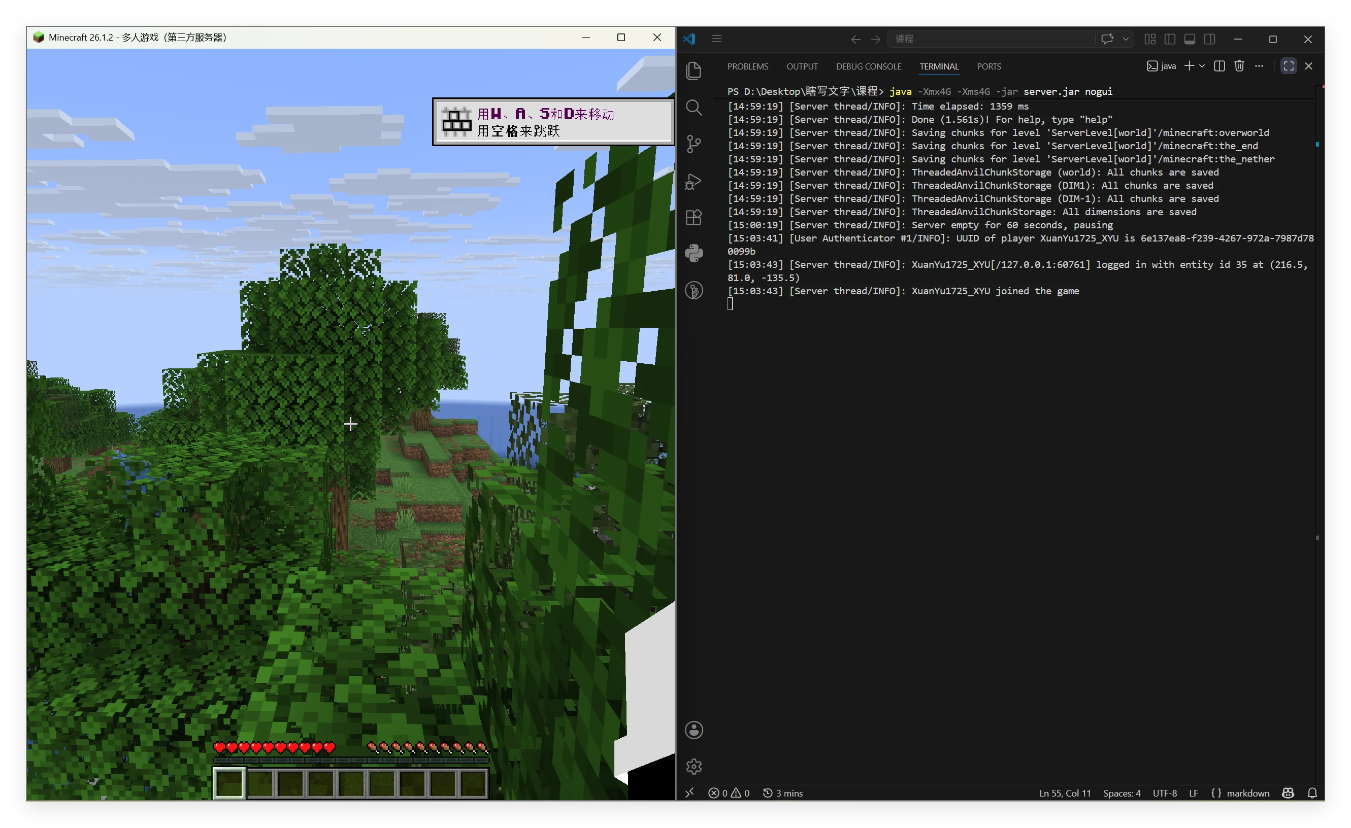Toggle maximized panel size
The width and height of the screenshot is (1351, 828).
(x=1289, y=66)
